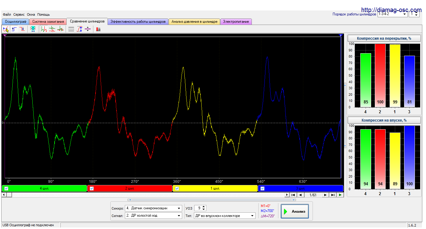The height and width of the screenshot is (229, 426).
Task: Go to the next frame
Action: click(326, 195)
